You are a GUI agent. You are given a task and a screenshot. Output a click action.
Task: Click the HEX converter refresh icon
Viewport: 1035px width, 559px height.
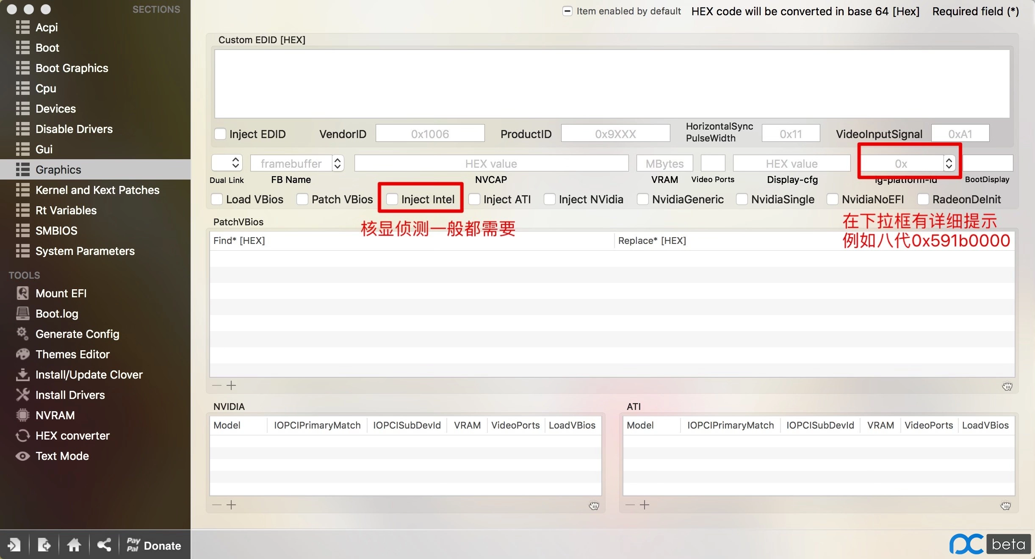(x=23, y=435)
